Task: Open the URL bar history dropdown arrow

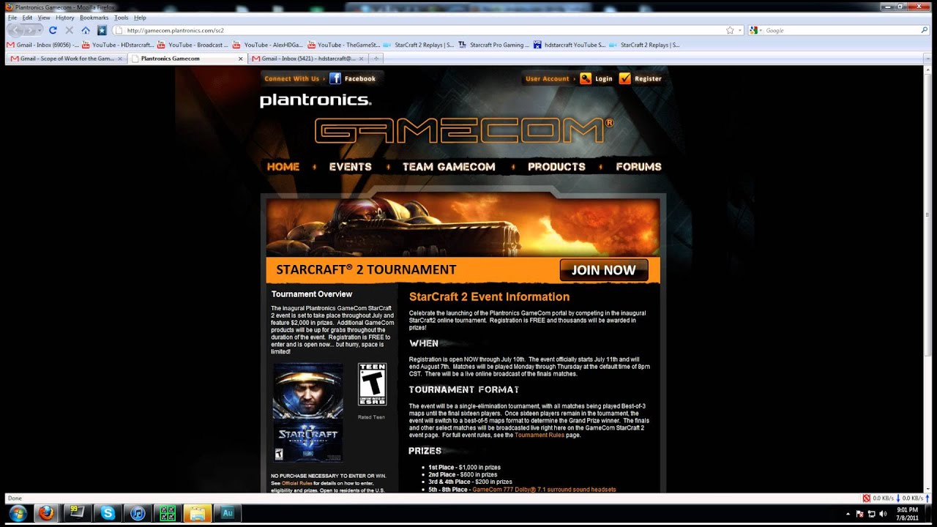Action: pyautogui.click(x=740, y=30)
